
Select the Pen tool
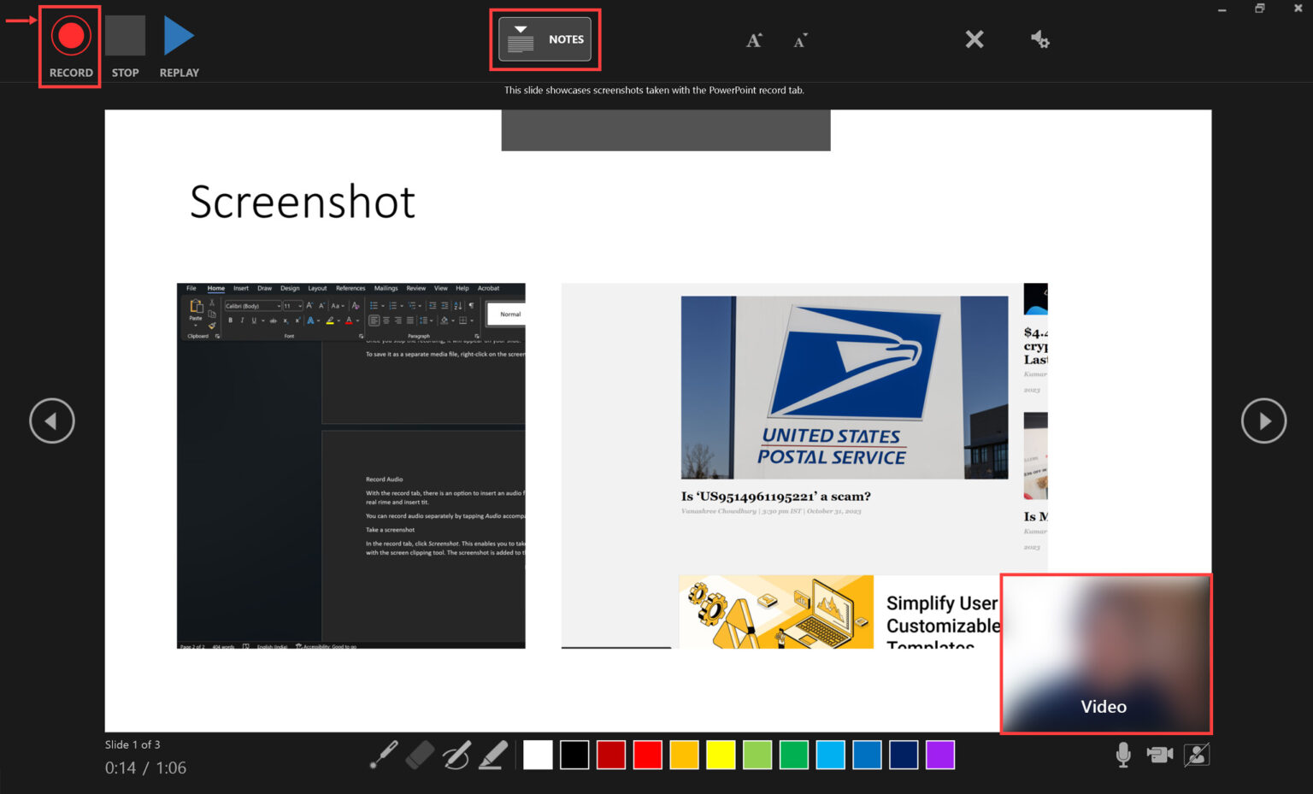pyautogui.click(x=456, y=755)
